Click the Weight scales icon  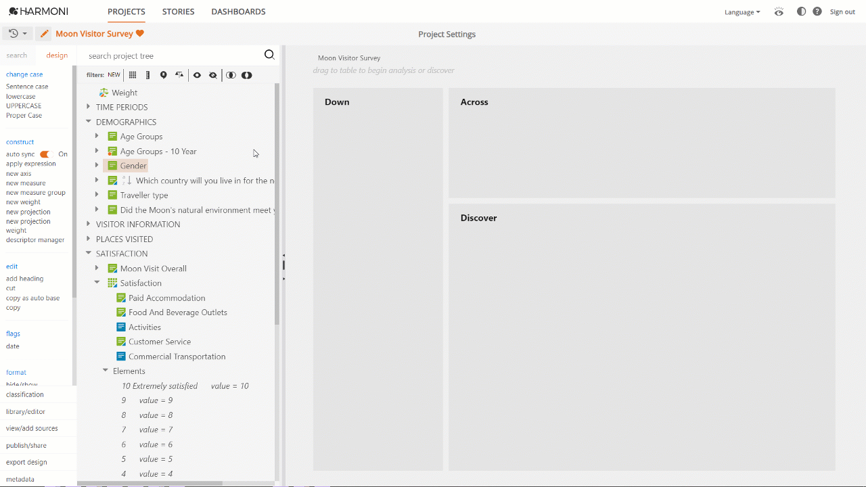104,93
